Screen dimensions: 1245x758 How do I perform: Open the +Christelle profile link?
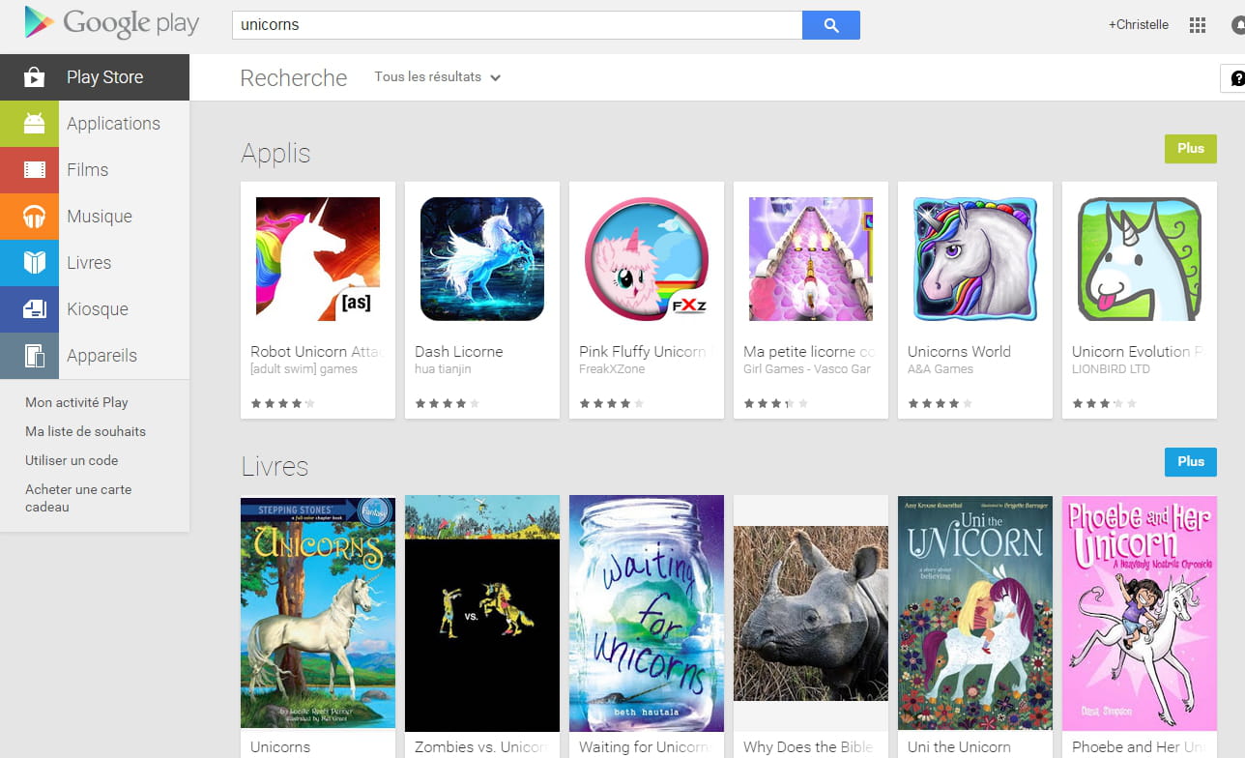pos(1139,25)
